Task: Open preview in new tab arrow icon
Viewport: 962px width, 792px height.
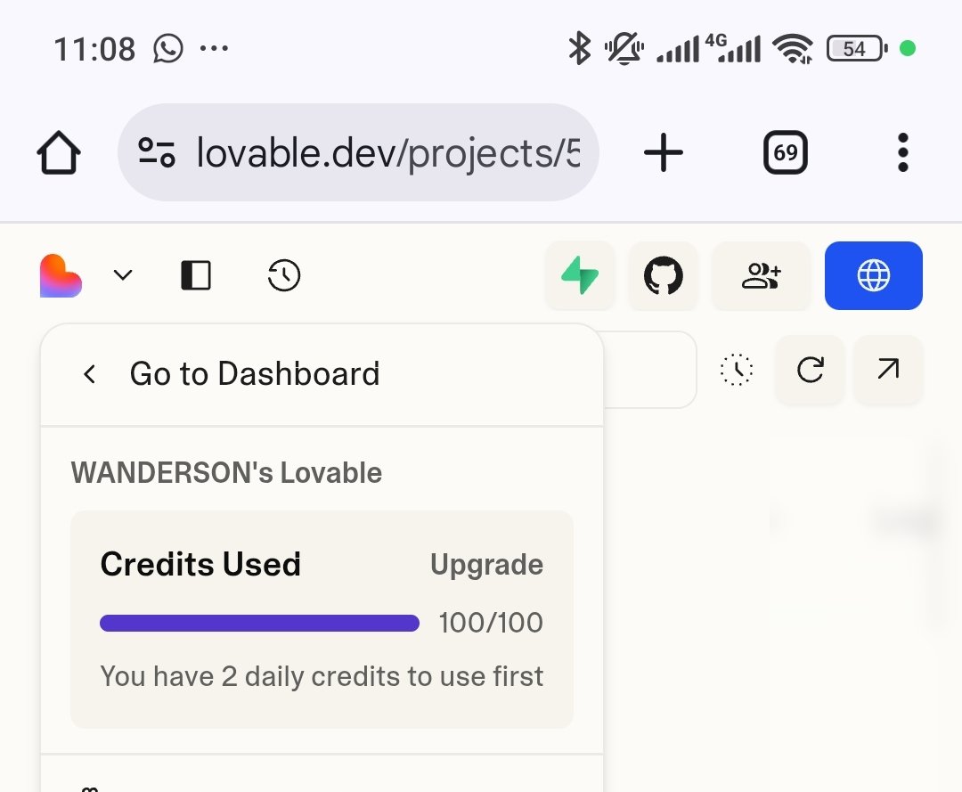Action: point(888,370)
